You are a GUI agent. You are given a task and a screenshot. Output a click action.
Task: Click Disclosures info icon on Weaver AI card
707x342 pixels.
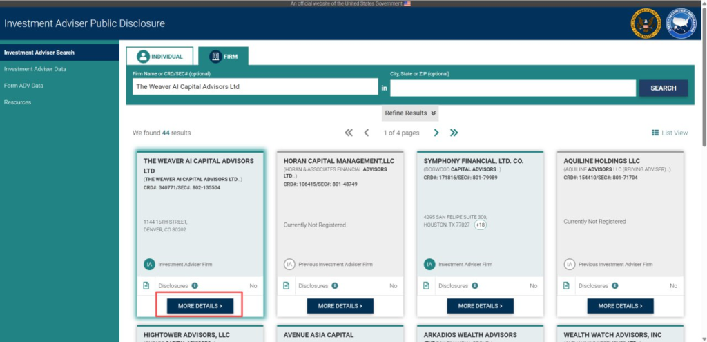point(195,285)
